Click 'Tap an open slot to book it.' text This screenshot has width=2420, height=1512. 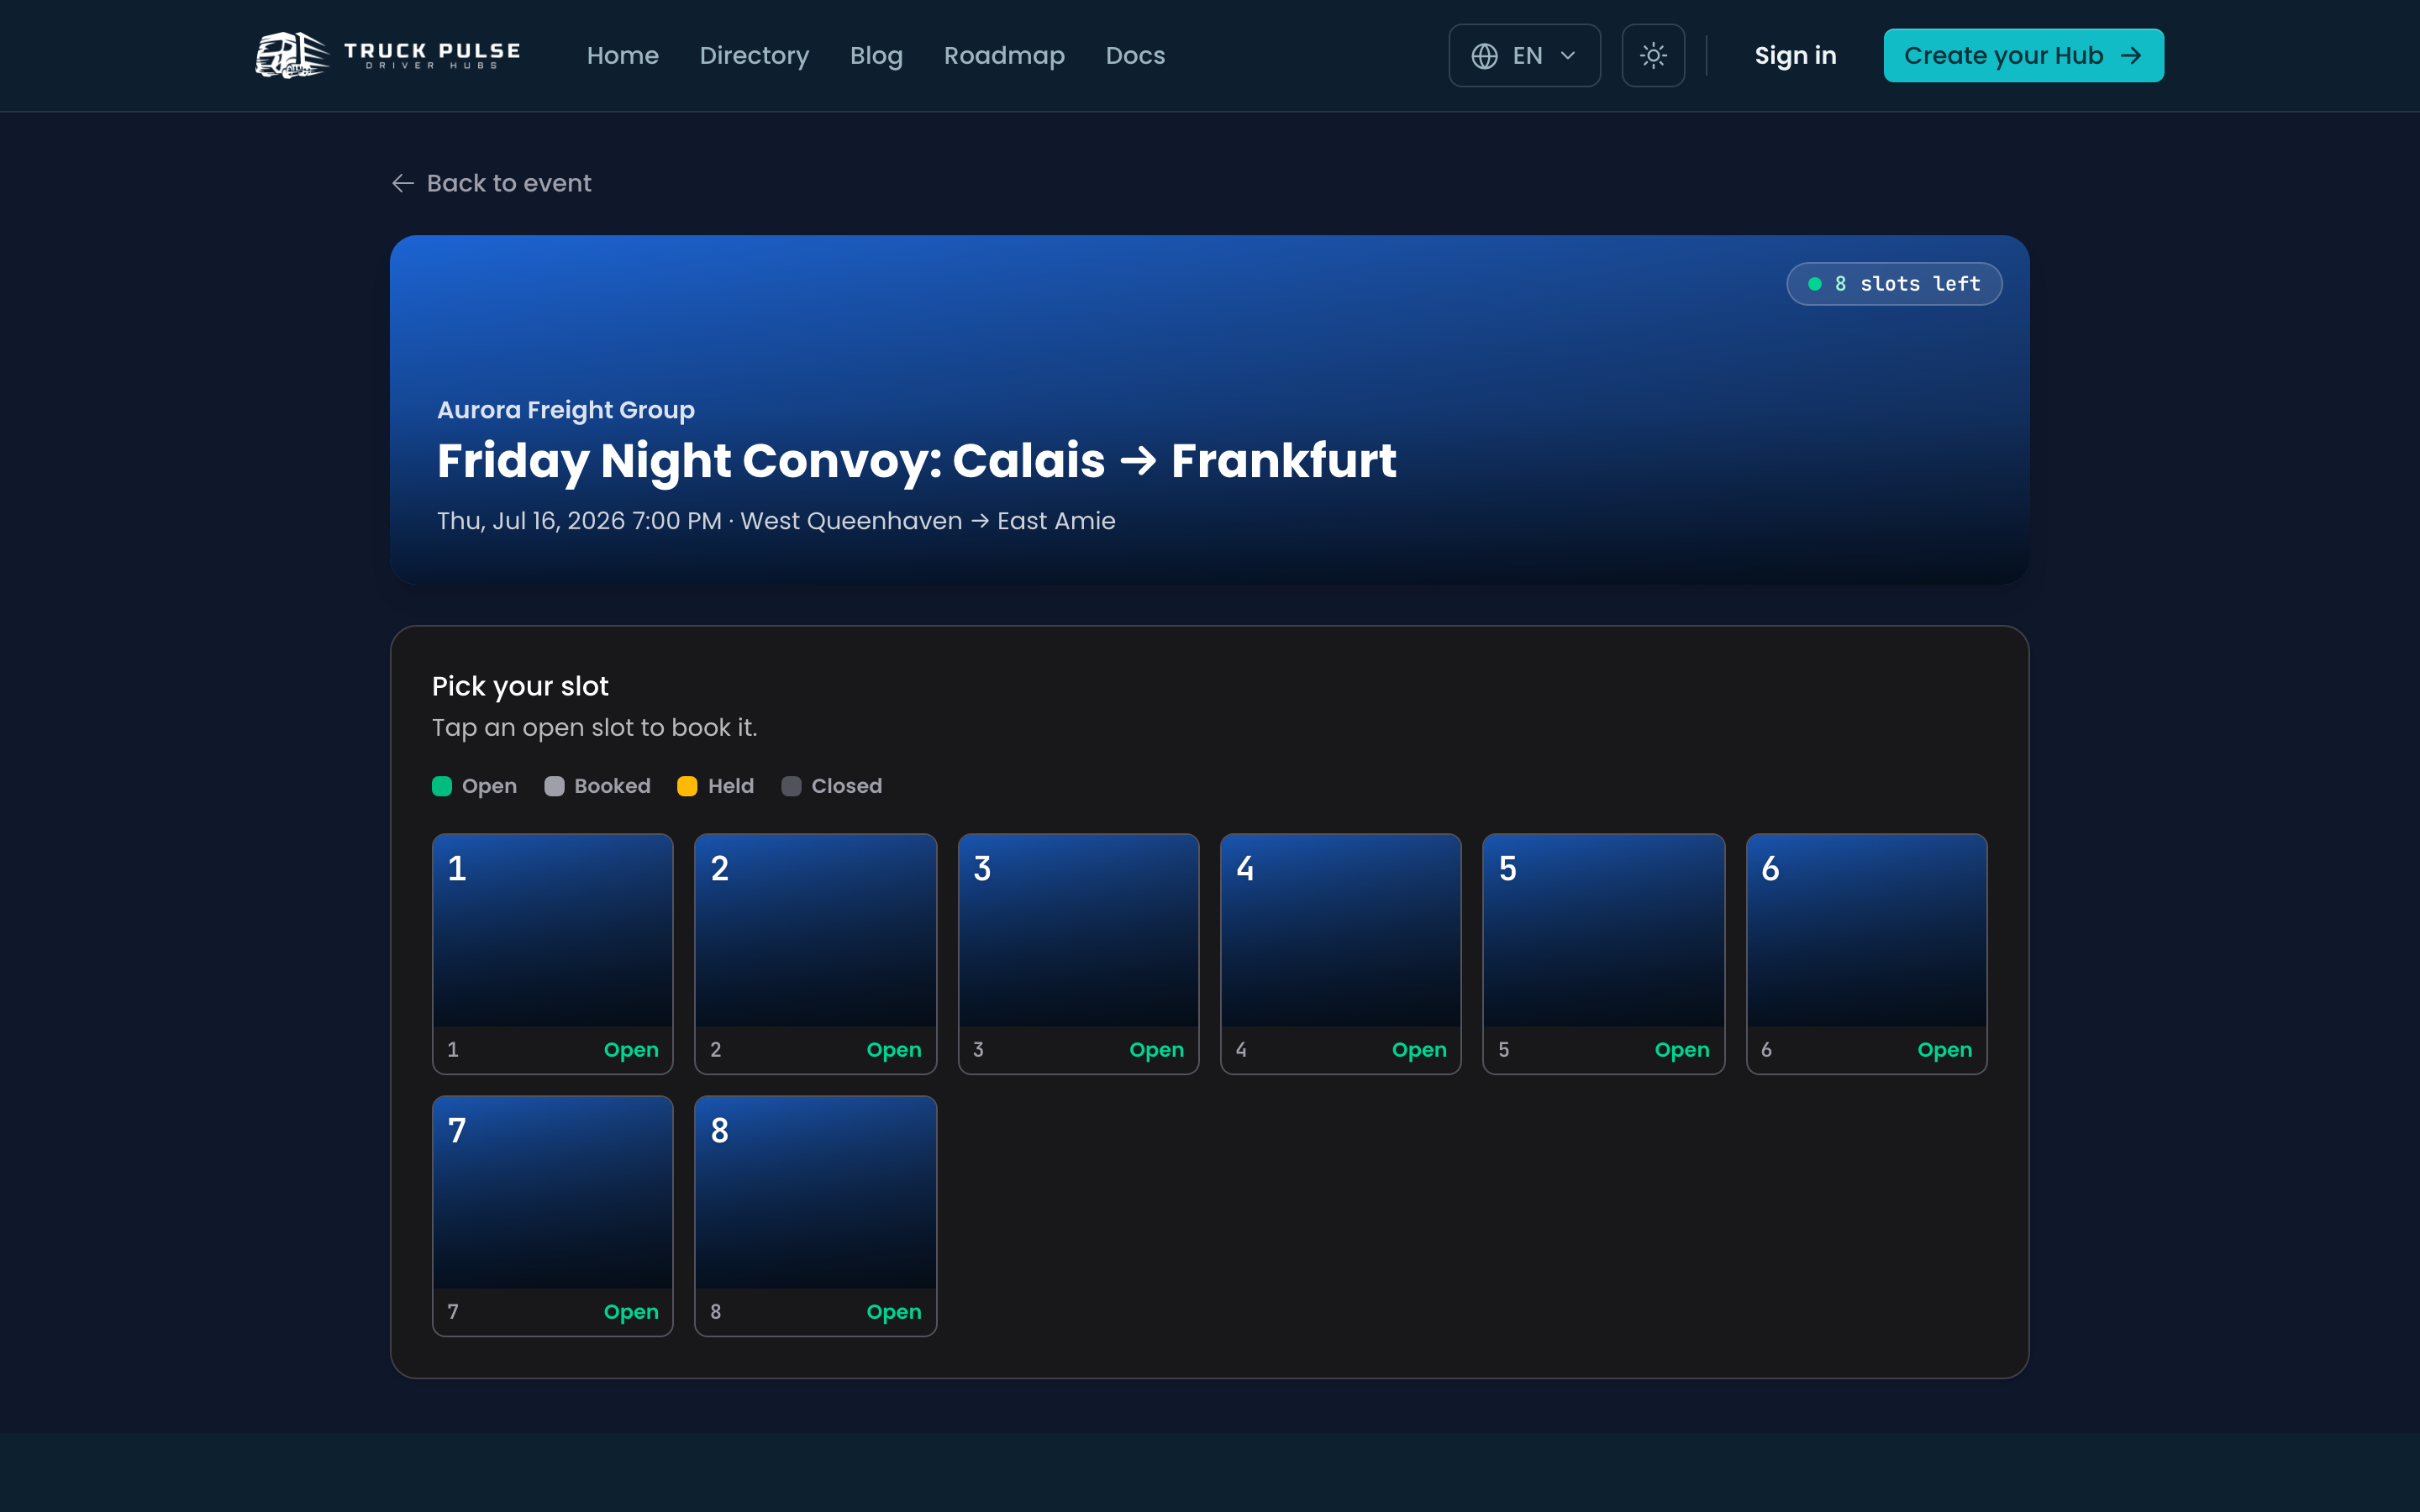[x=594, y=728]
